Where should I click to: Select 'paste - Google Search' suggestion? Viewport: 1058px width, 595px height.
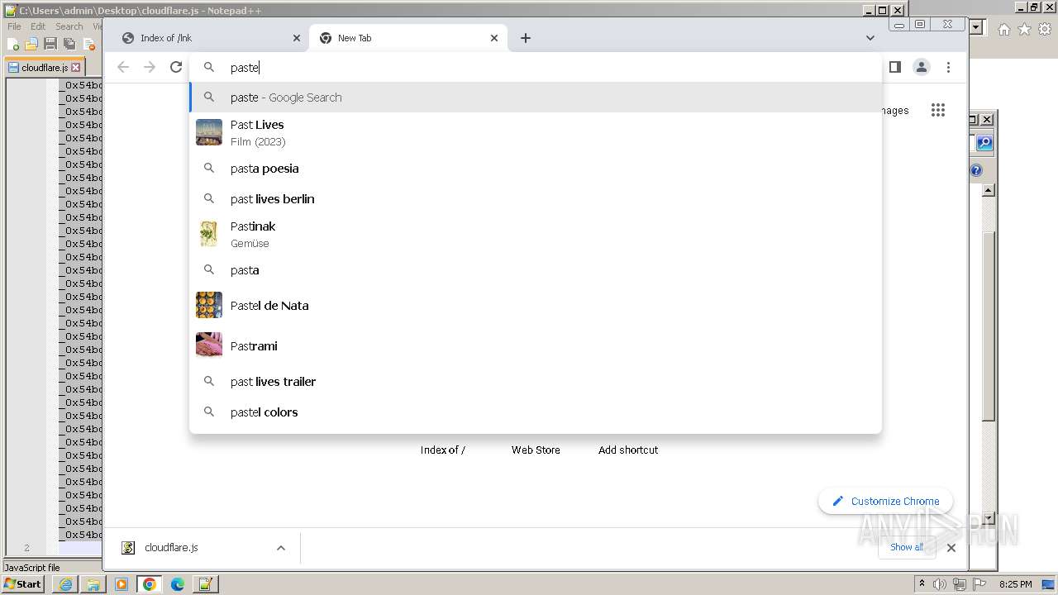pyautogui.click(x=536, y=98)
